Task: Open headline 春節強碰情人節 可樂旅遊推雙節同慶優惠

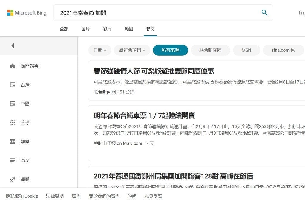Action: tap(154, 71)
